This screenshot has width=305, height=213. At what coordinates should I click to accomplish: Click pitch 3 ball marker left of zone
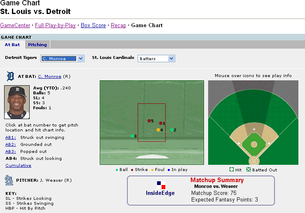tap(132, 136)
